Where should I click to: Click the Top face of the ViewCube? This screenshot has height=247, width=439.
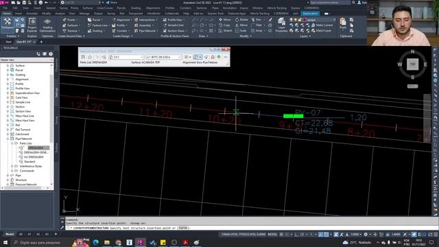point(412,64)
